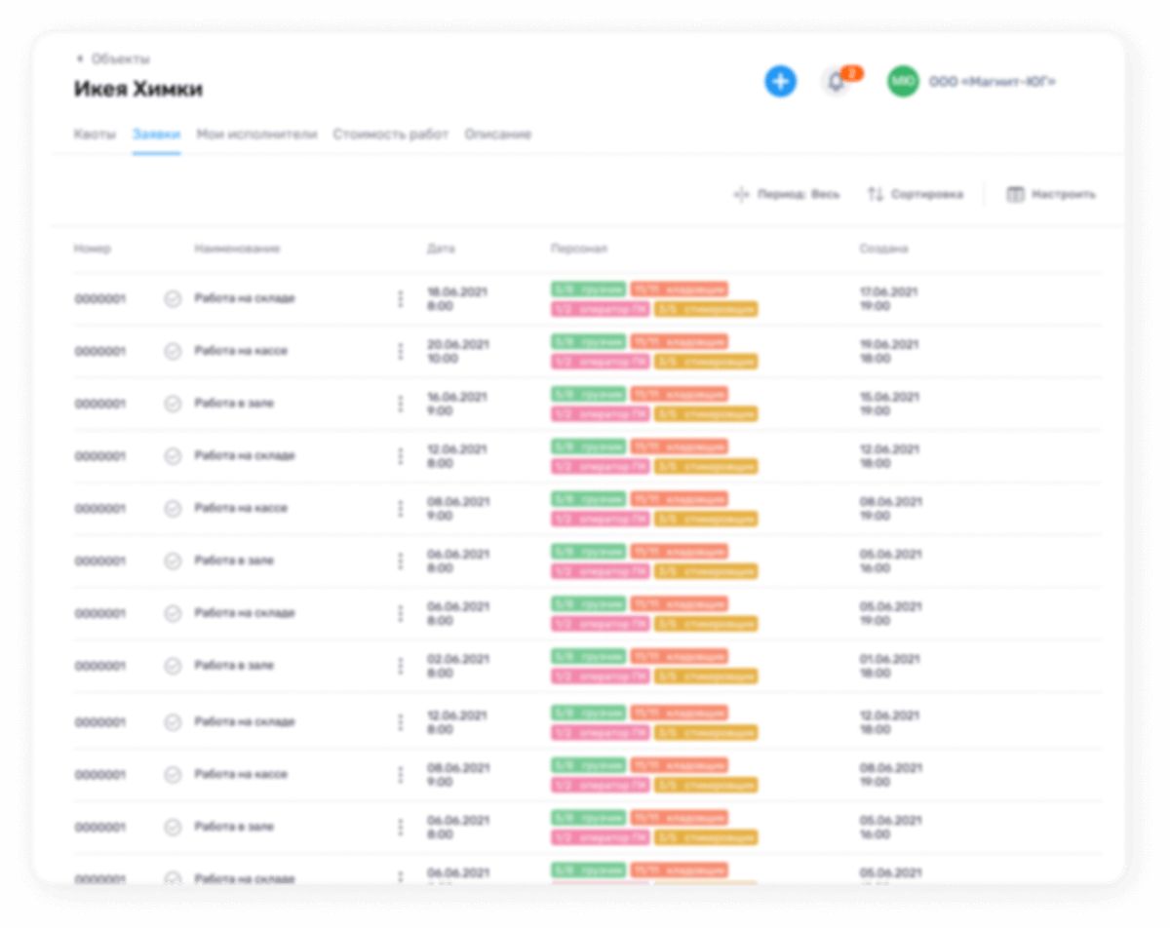
Task: Open the three-dot menu in the 02.06.2021 row
Action: (x=400, y=667)
